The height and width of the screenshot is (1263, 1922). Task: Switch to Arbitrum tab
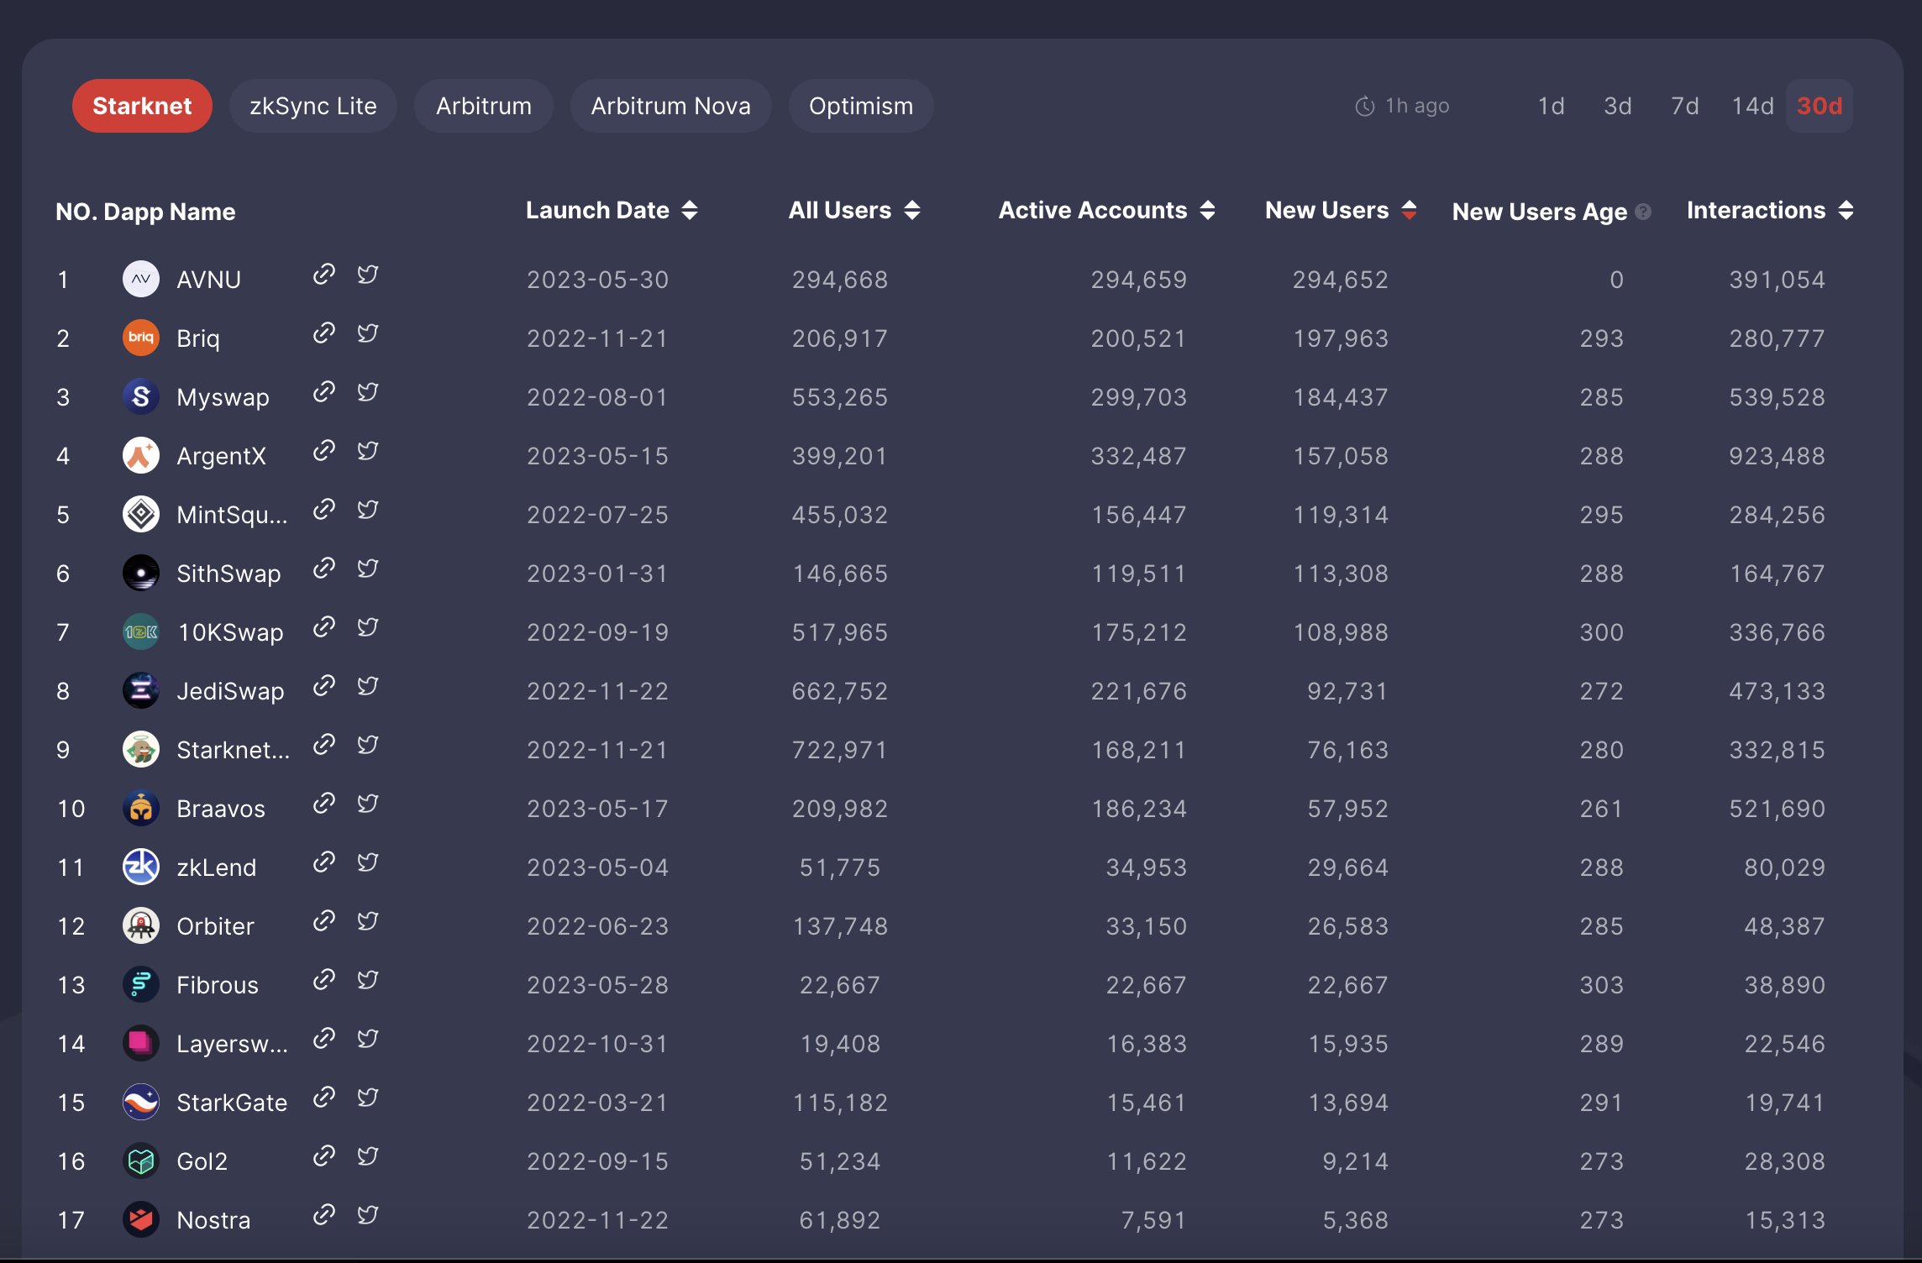(x=484, y=106)
